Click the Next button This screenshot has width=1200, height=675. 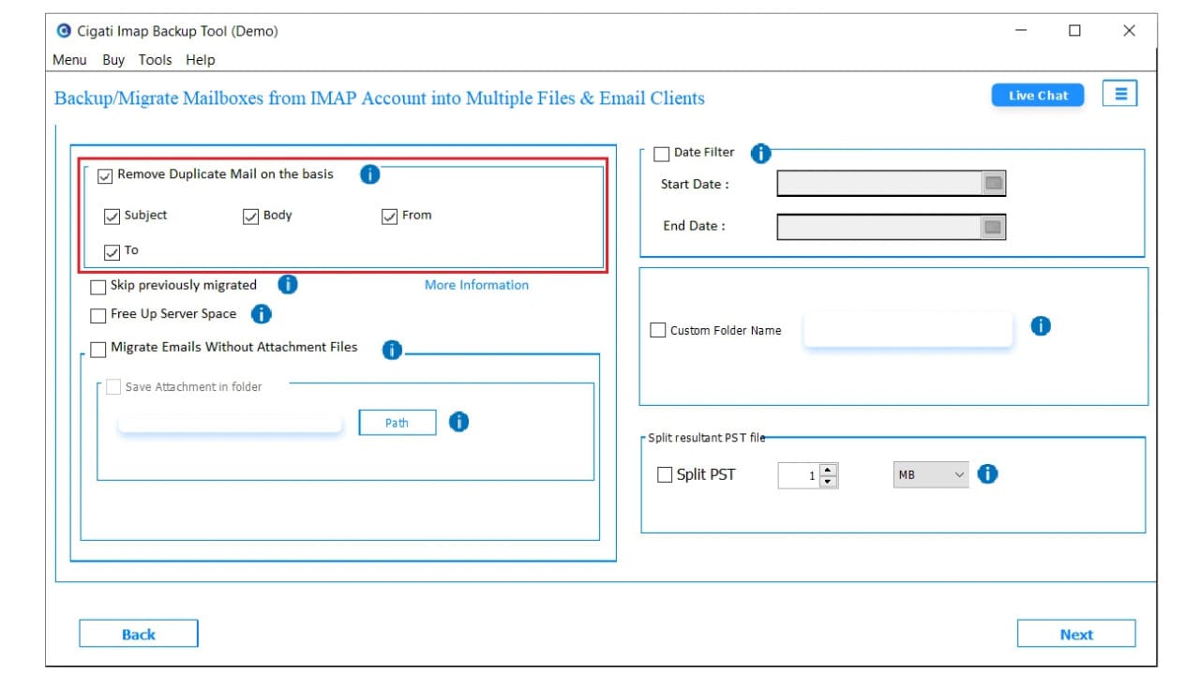click(1076, 634)
